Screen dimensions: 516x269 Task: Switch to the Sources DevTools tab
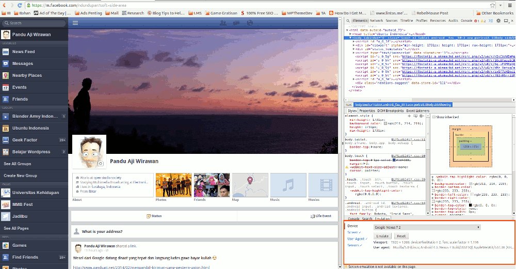391,21
